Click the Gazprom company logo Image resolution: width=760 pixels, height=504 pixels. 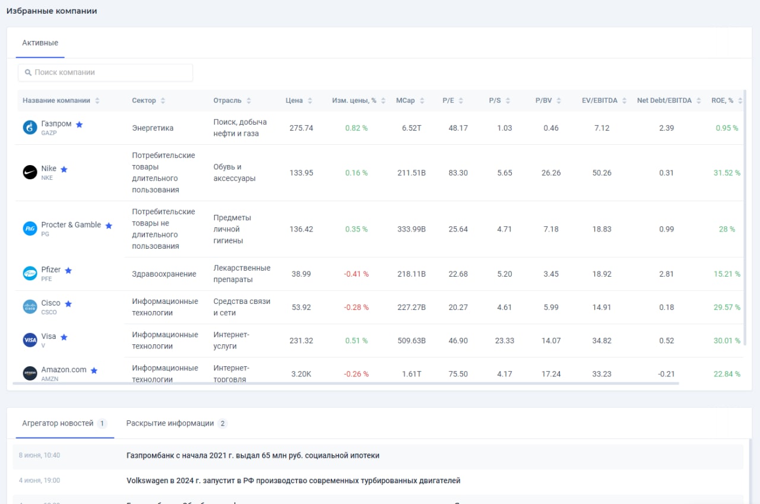pos(30,128)
